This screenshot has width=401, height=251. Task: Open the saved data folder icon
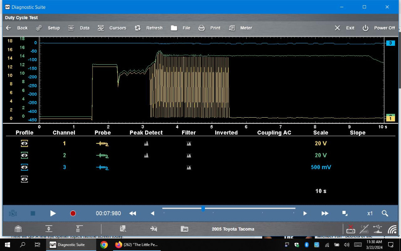pos(184,229)
